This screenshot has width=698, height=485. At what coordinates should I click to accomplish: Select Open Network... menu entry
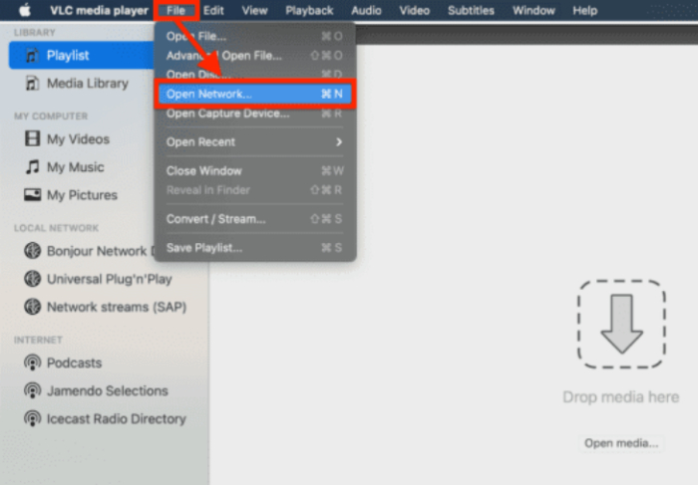tap(255, 94)
